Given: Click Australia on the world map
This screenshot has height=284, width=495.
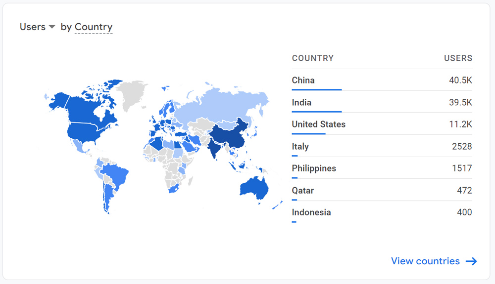Looking at the screenshot, I should pos(255,189).
